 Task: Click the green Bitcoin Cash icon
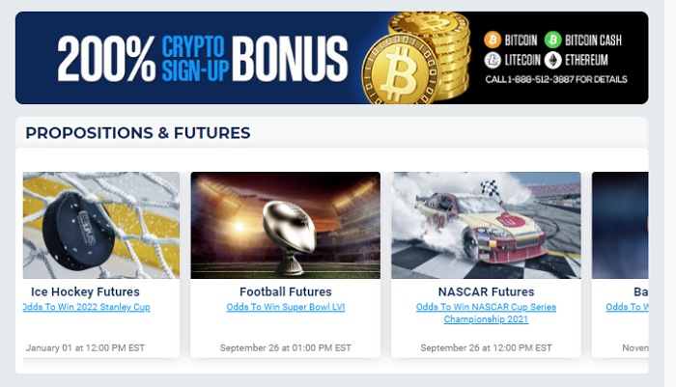click(552, 40)
